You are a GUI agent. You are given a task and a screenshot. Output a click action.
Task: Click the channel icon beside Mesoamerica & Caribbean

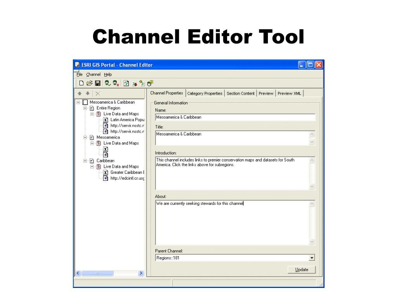(x=85, y=102)
